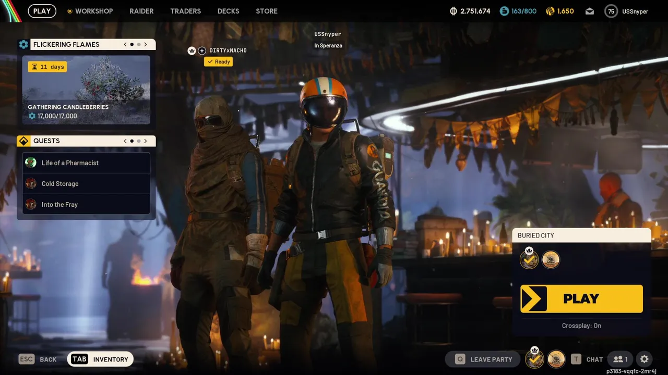
Task: Click the Flickering Flames panel title
Action: pos(66,44)
